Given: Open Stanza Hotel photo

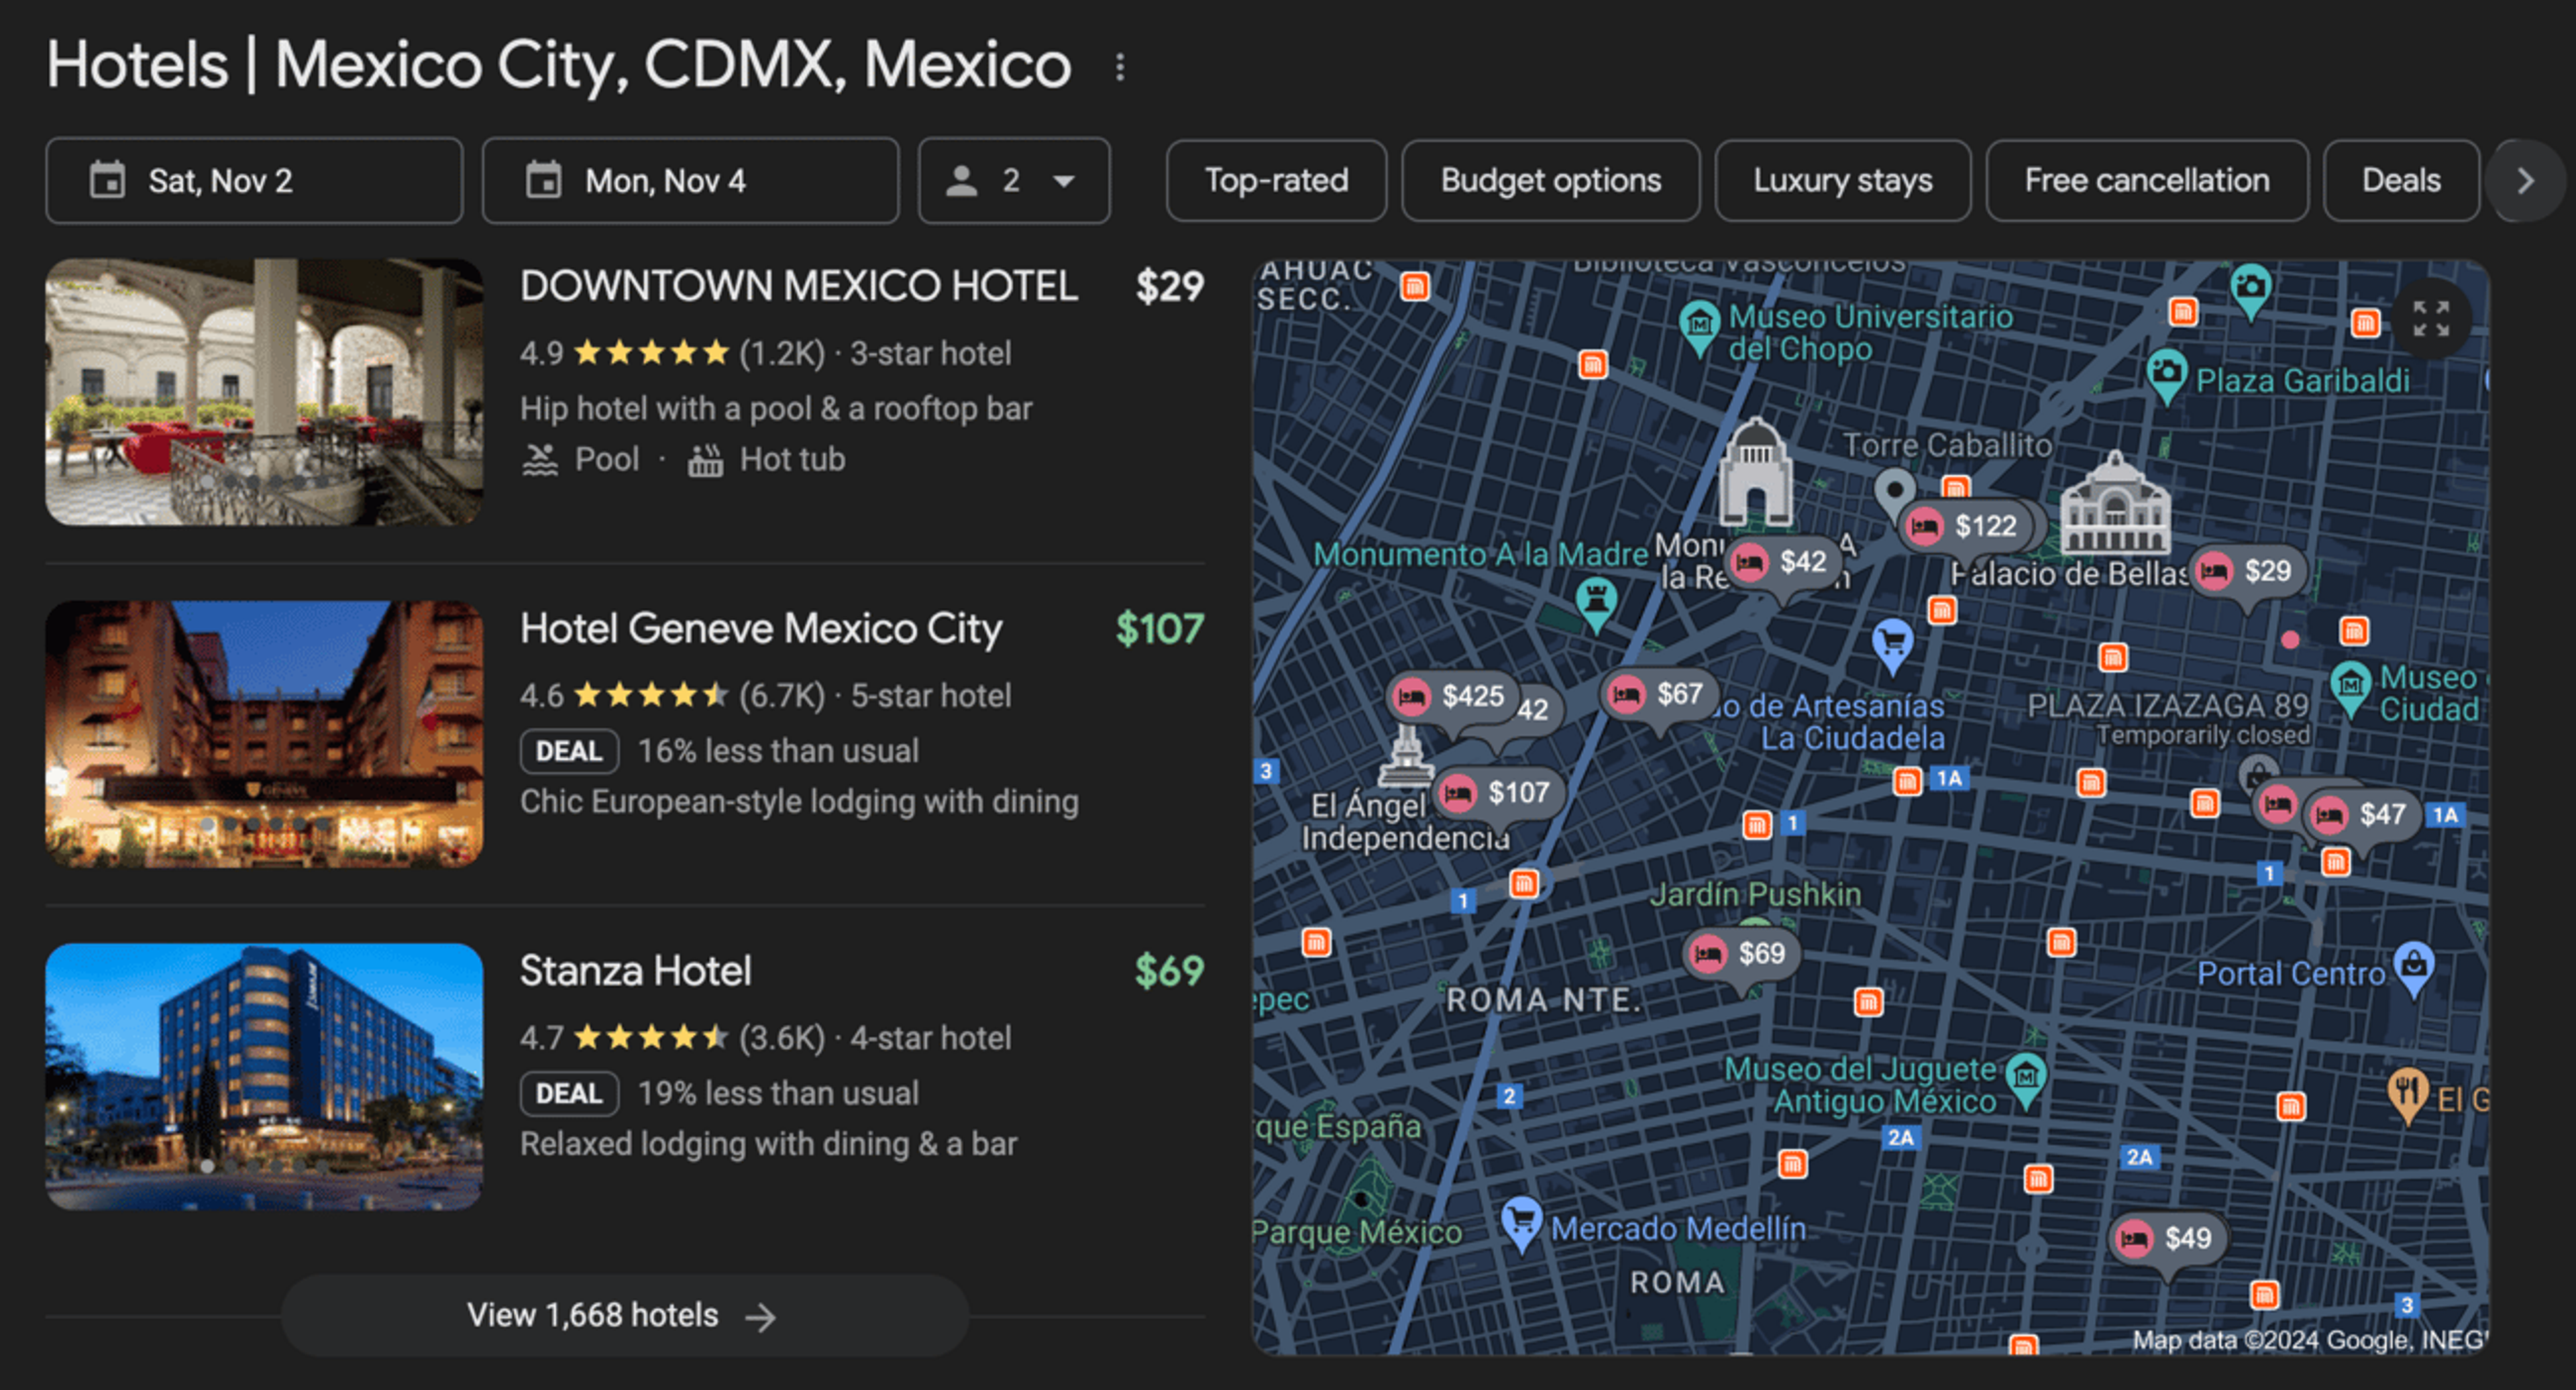Looking at the screenshot, I should 264,1076.
